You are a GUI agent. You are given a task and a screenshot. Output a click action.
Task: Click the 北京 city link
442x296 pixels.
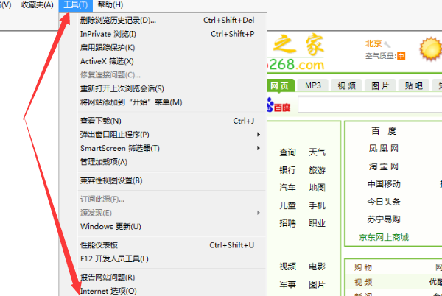tap(373, 43)
